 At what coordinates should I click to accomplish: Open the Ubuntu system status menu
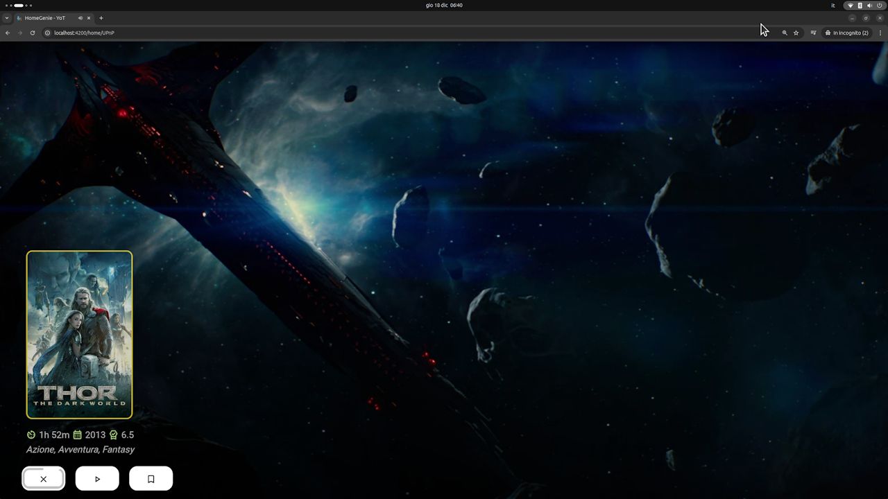(x=864, y=6)
